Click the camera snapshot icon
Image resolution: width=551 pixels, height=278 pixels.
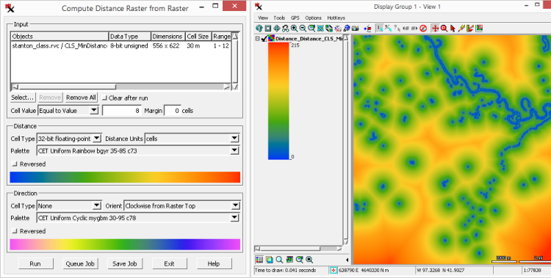coord(355,29)
